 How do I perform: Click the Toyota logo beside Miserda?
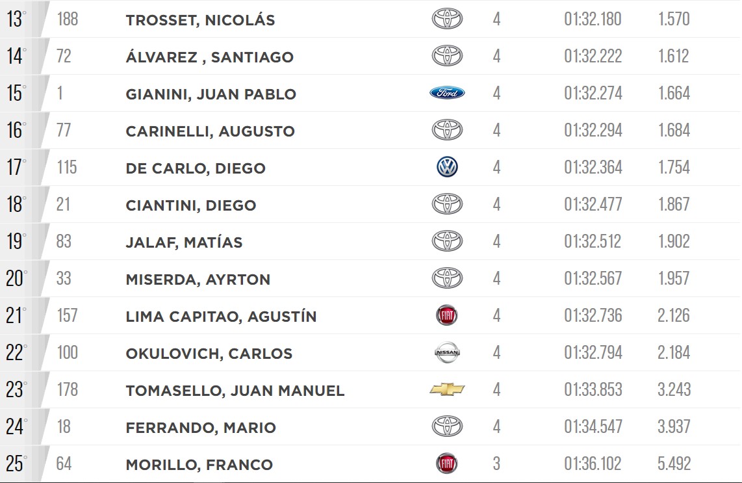tap(447, 278)
